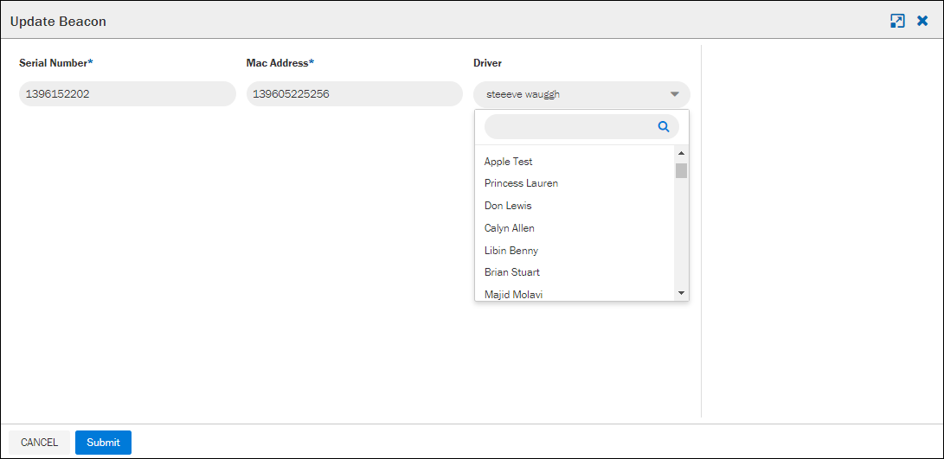Submit the beacon update
The width and height of the screenshot is (944, 459).
[x=103, y=443]
